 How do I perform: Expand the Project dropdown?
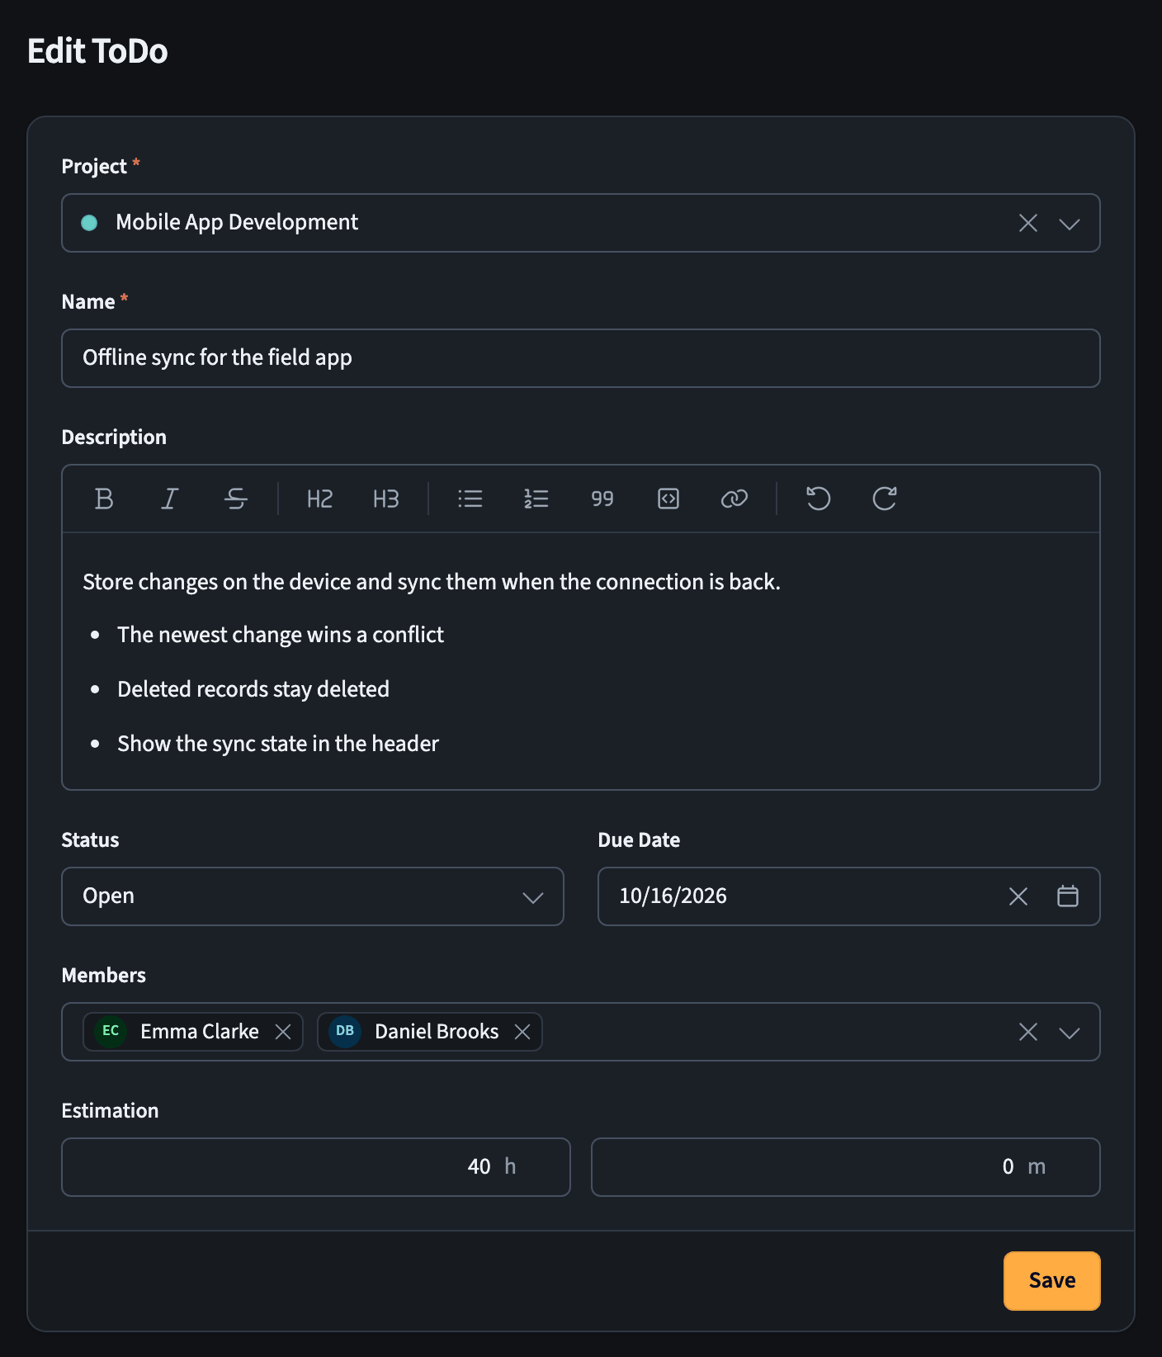(1070, 224)
